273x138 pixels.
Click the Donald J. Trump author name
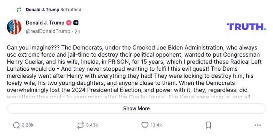45,23
